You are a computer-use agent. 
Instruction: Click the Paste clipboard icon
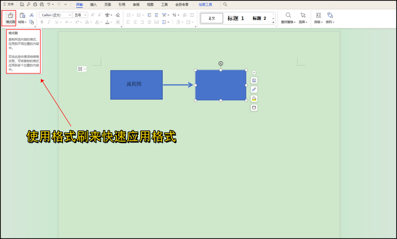pyautogui.click(x=22, y=15)
